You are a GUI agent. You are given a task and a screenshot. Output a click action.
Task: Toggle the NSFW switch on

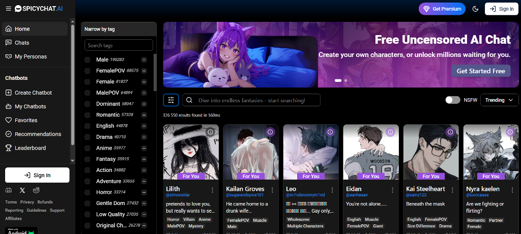click(x=452, y=100)
